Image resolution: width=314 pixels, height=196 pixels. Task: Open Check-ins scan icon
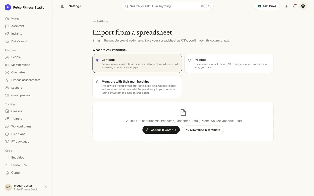click(7, 72)
